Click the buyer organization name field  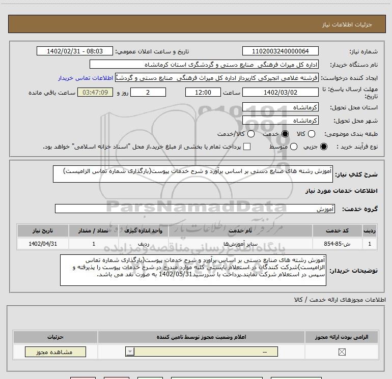pos(204,65)
